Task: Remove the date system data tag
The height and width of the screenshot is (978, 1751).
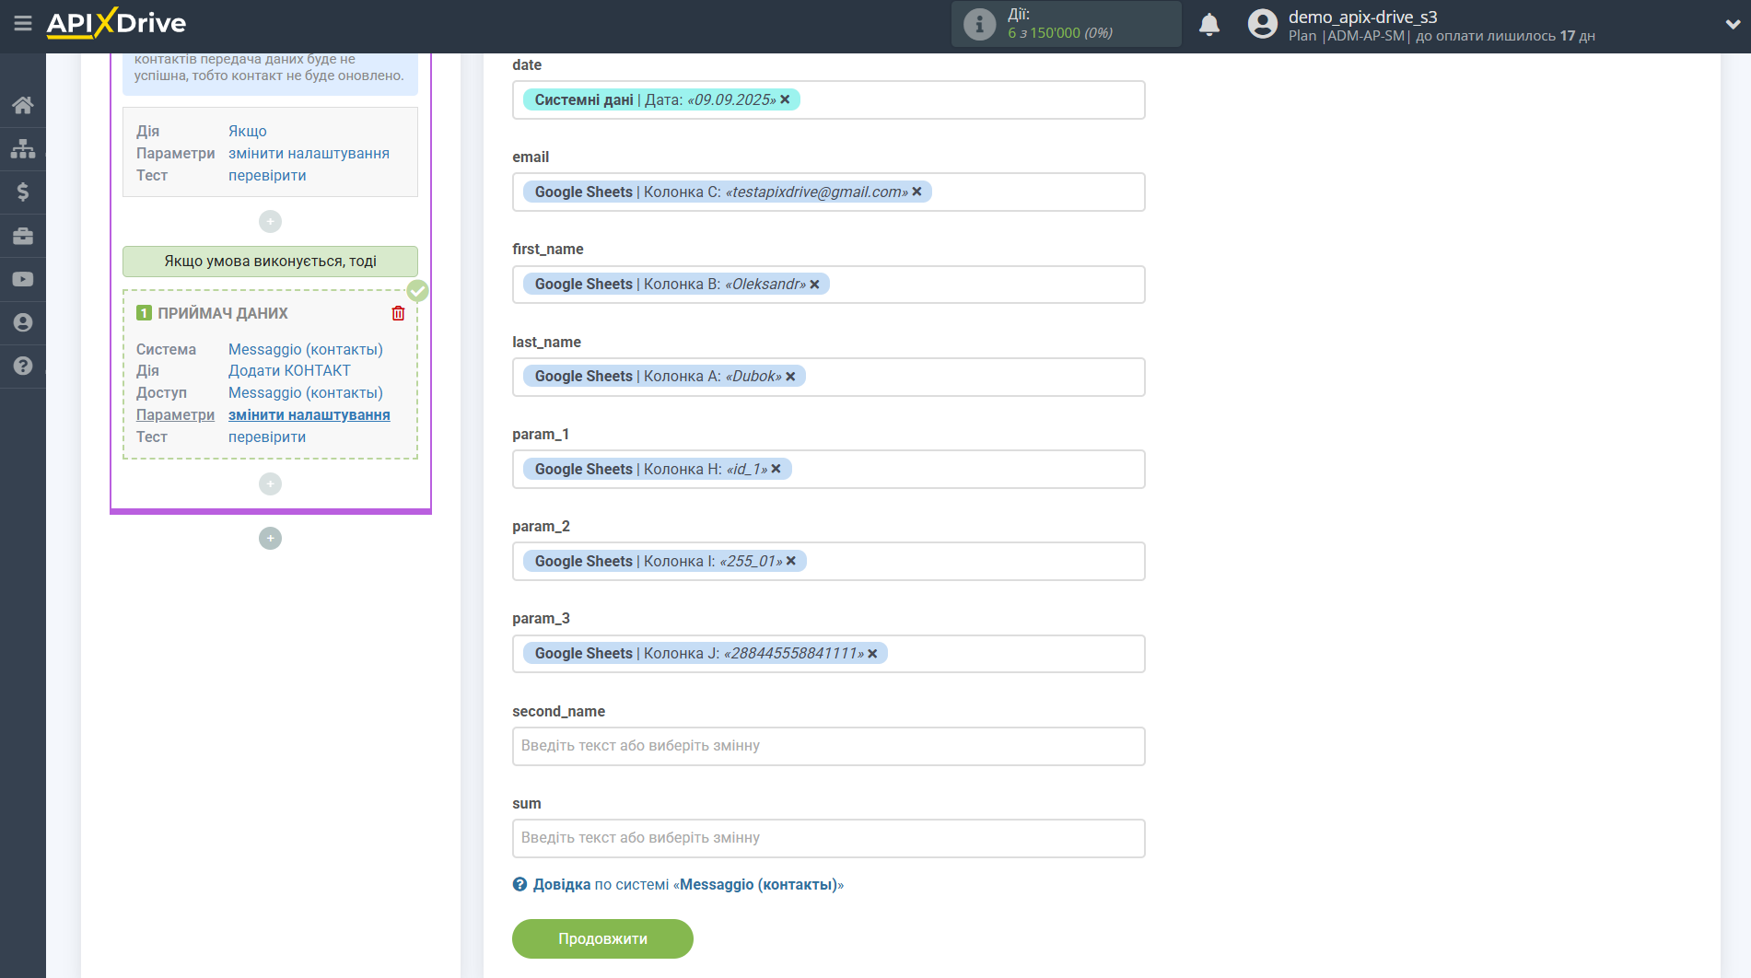Action: point(785,99)
